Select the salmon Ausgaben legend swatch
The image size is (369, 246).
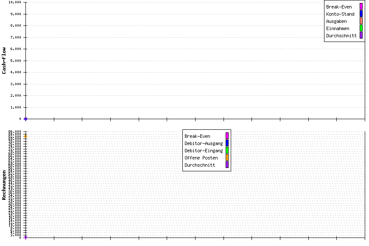pos(361,21)
